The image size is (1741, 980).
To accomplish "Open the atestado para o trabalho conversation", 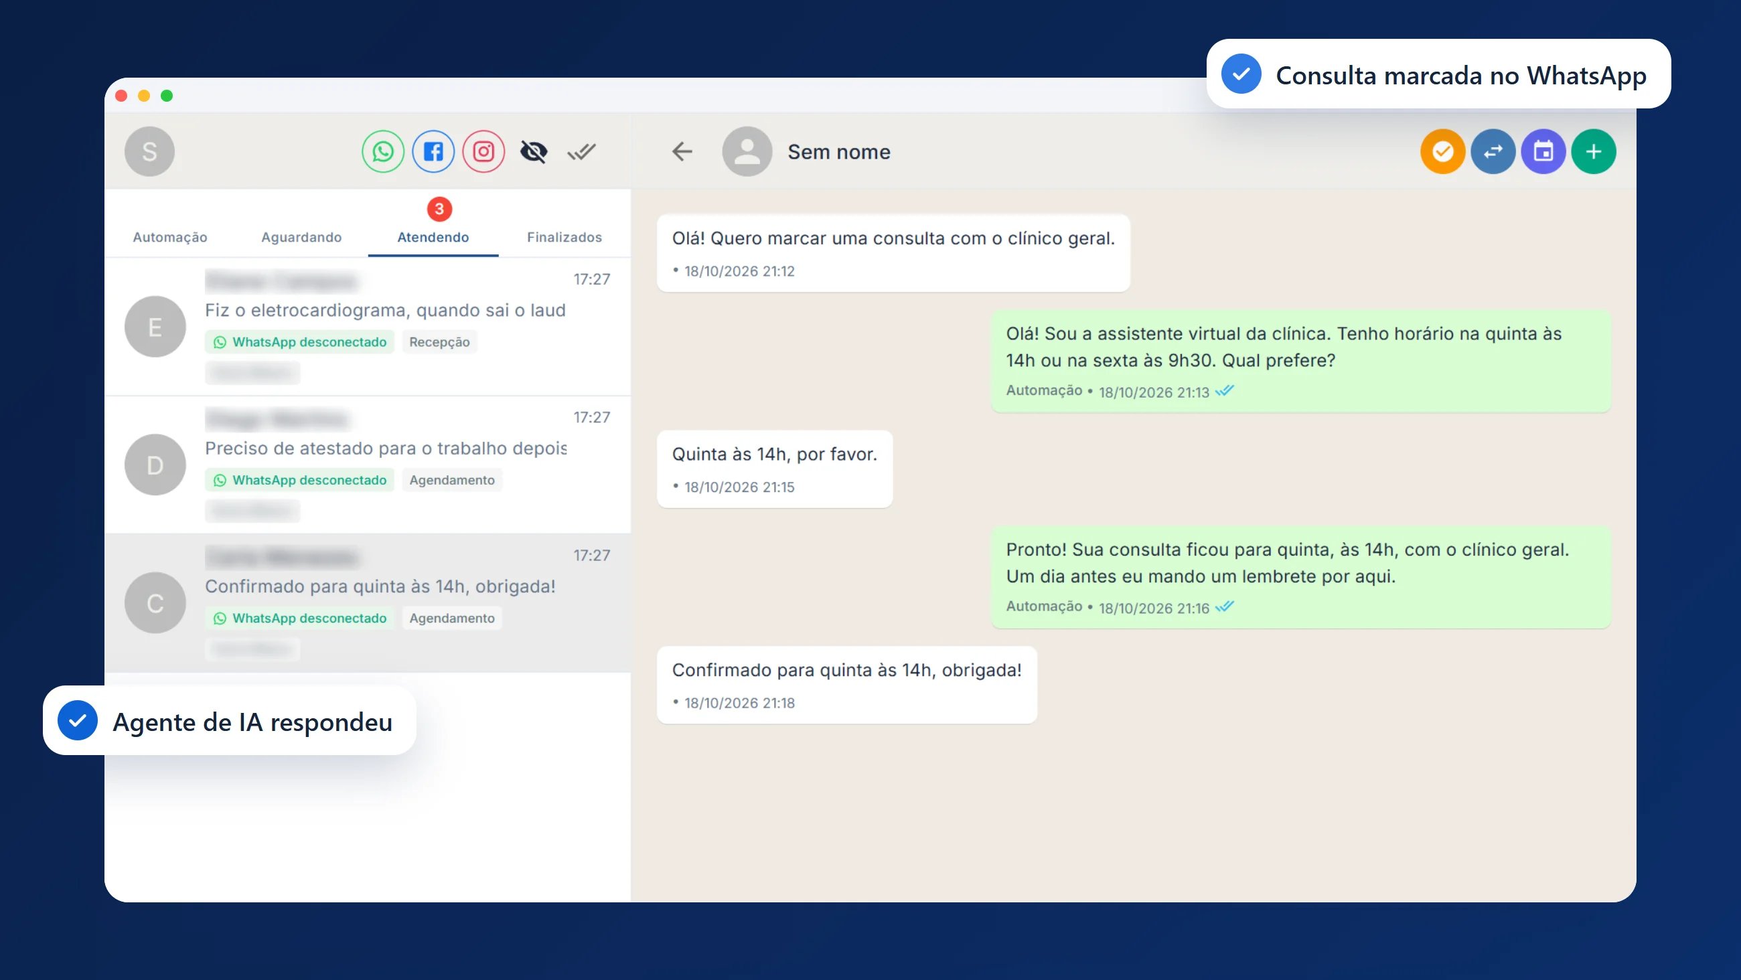I will (x=368, y=465).
